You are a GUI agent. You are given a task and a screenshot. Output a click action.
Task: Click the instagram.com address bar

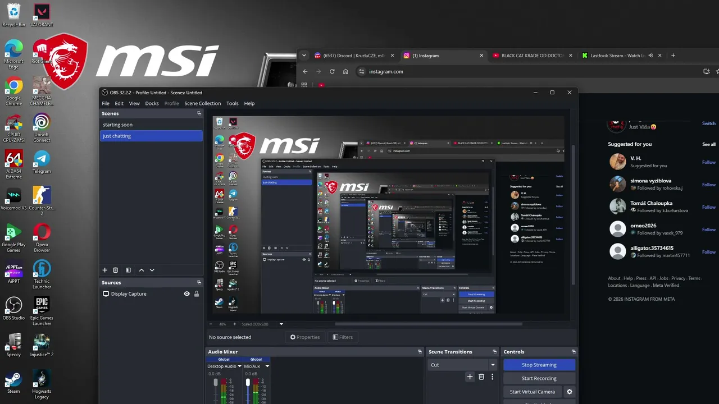tap(528, 71)
